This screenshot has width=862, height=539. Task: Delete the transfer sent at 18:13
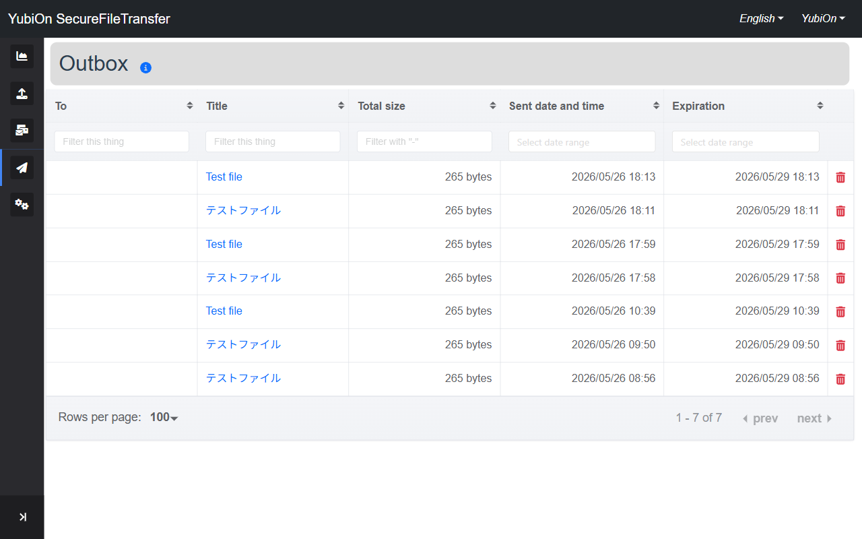pos(840,177)
